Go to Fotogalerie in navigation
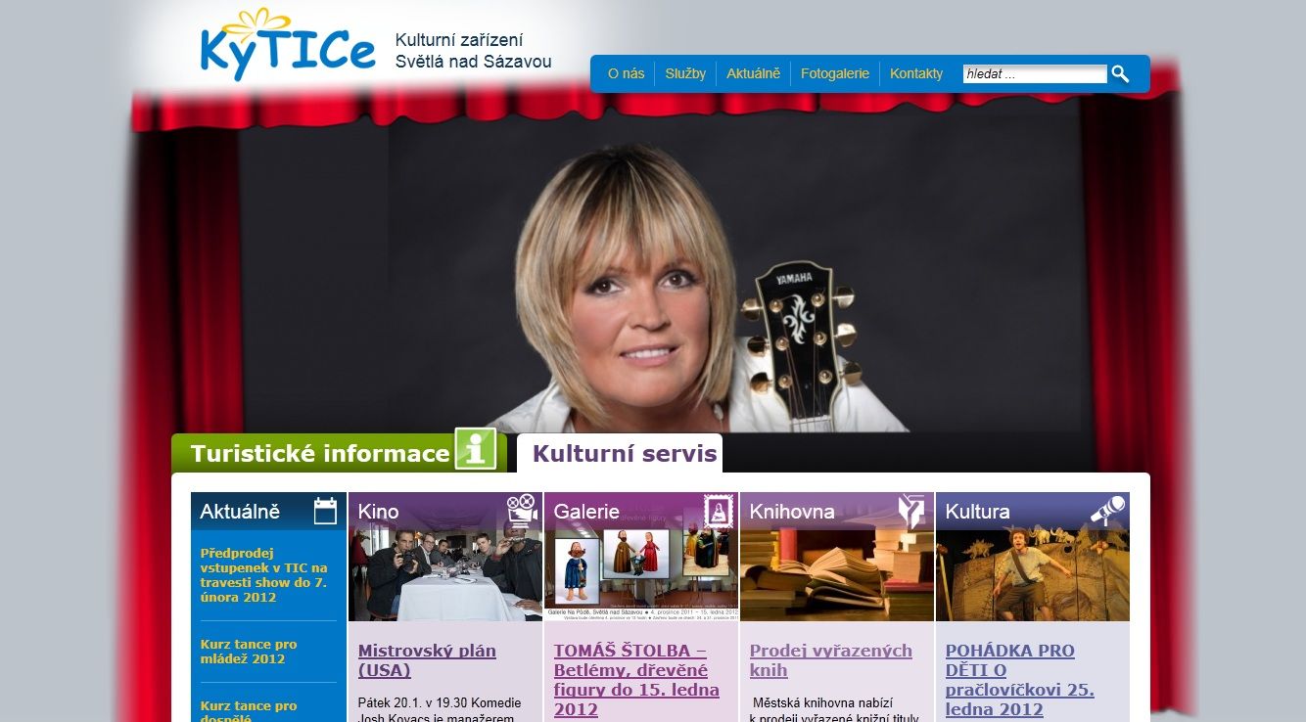 point(835,73)
